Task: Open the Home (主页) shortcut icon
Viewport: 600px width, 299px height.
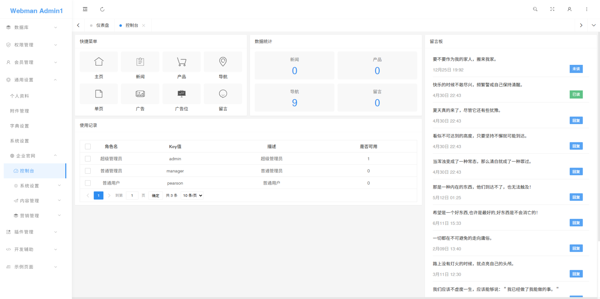Action: pyautogui.click(x=99, y=62)
